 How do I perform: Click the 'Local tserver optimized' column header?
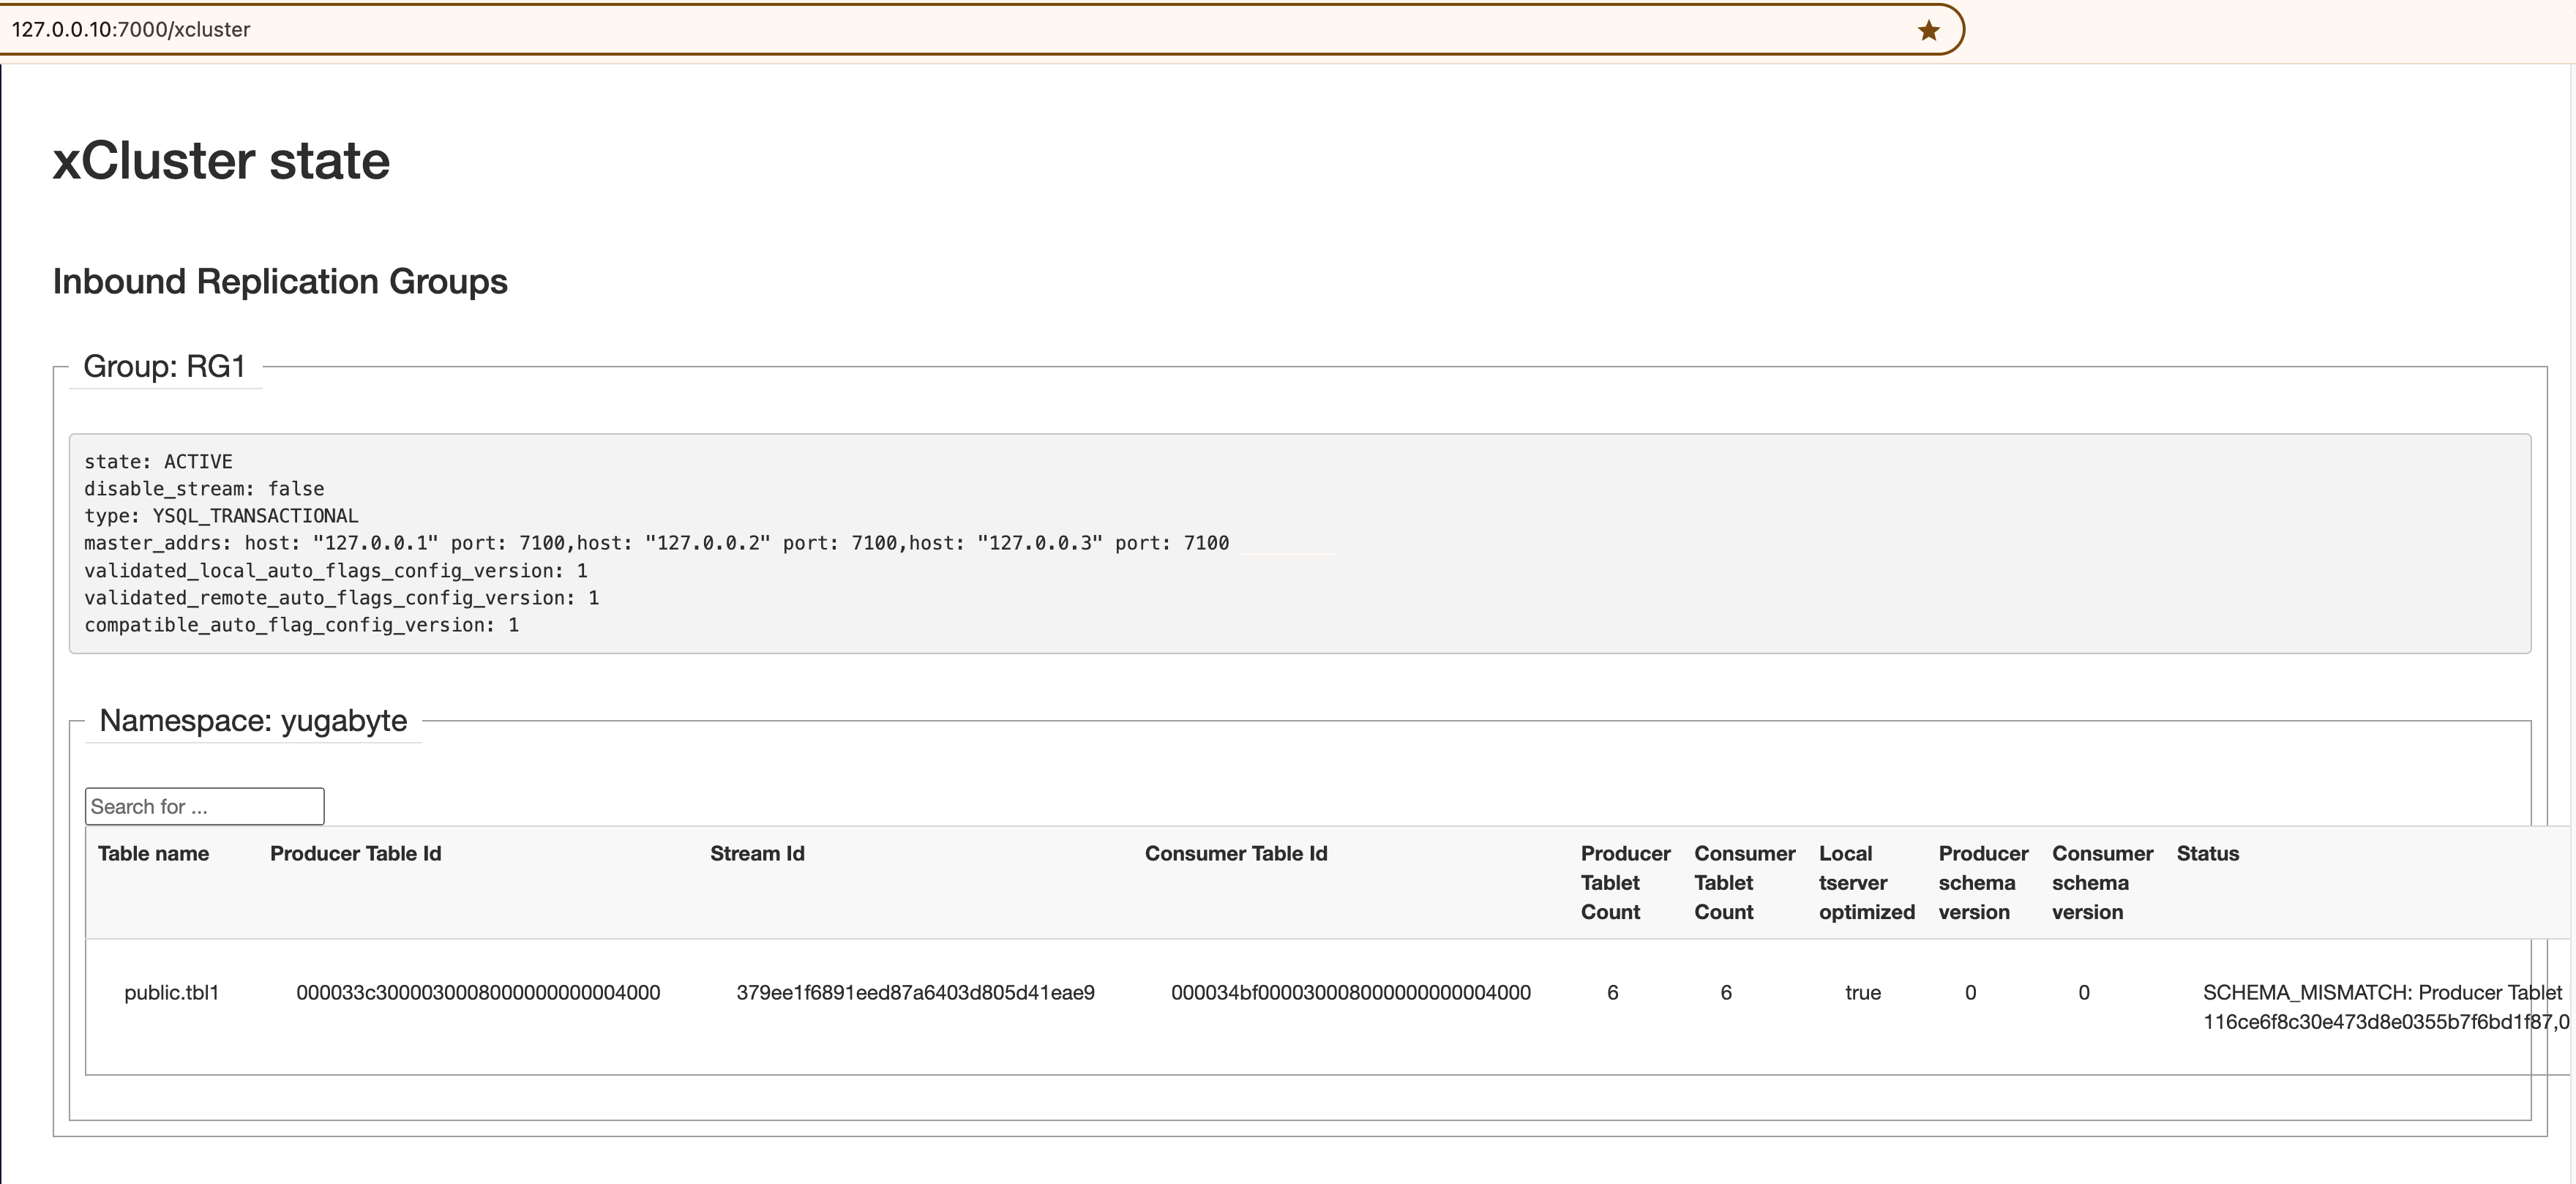tap(1866, 882)
